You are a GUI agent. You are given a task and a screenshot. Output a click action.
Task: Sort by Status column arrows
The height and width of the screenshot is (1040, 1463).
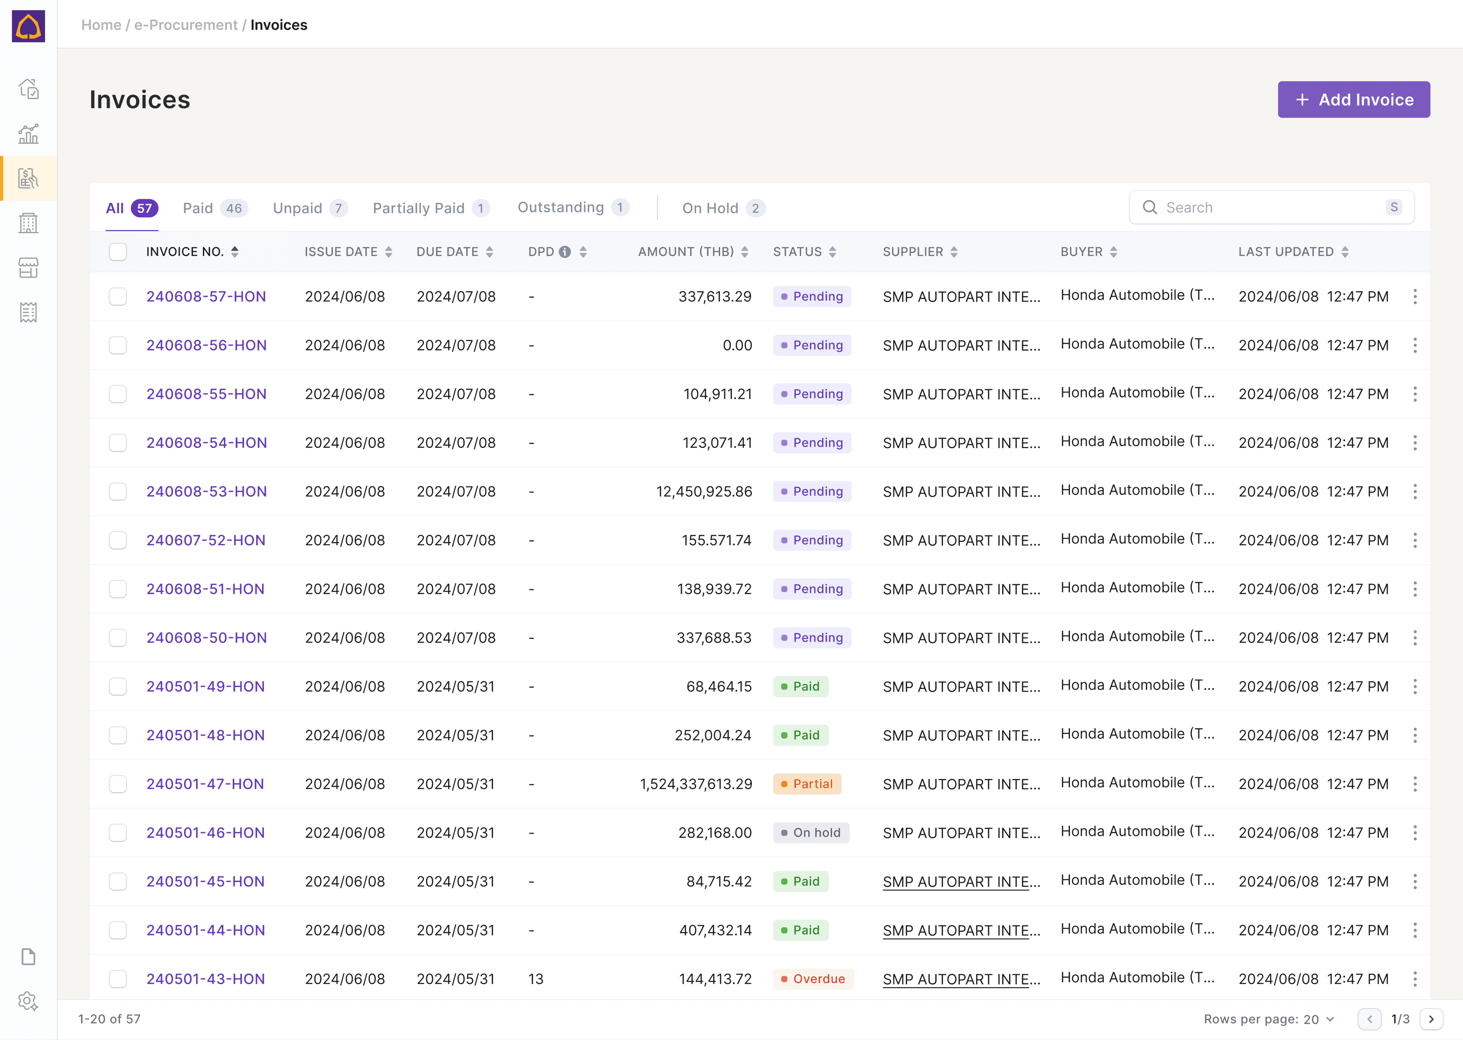tap(832, 251)
